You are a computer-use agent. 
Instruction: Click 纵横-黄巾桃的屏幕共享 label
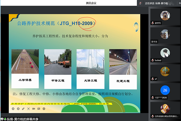coord(23,119)
